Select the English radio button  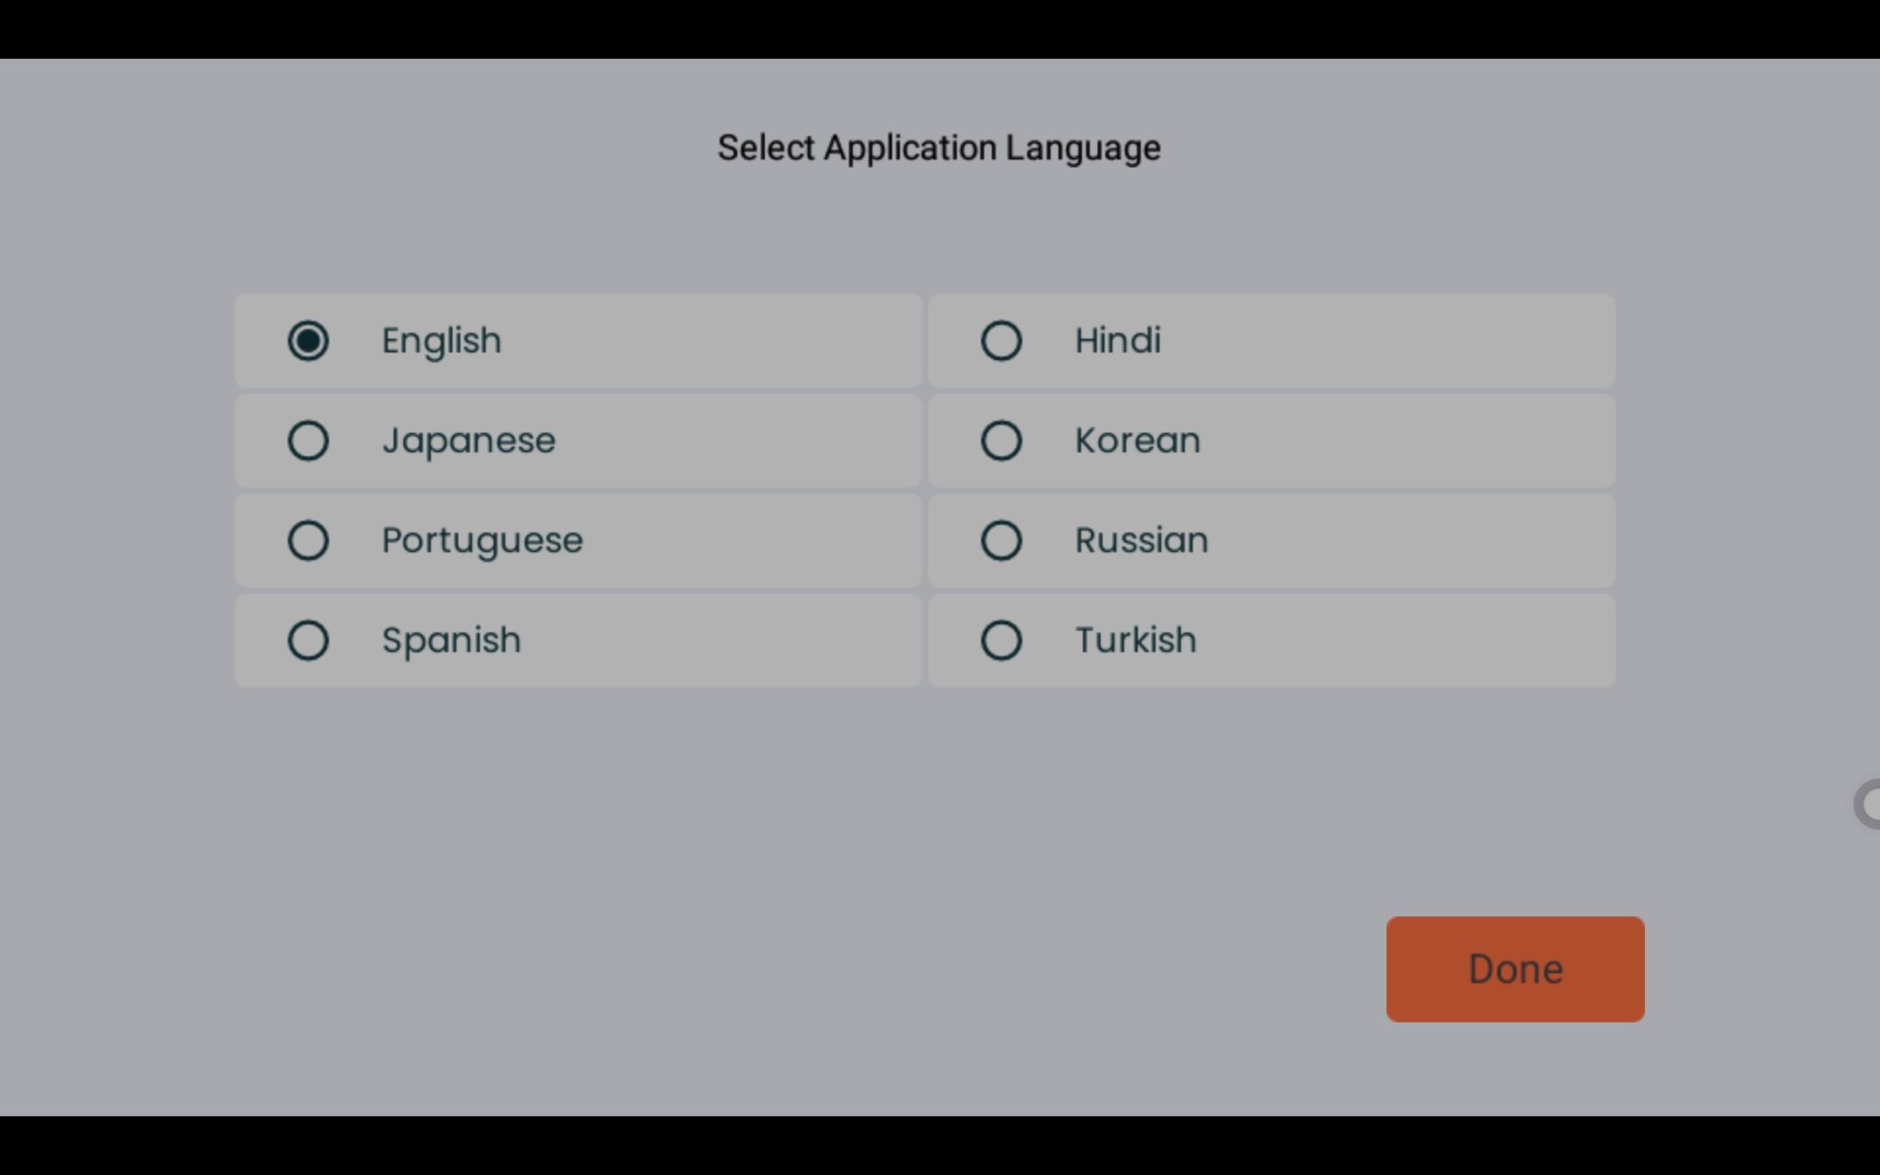pos(308,341)
